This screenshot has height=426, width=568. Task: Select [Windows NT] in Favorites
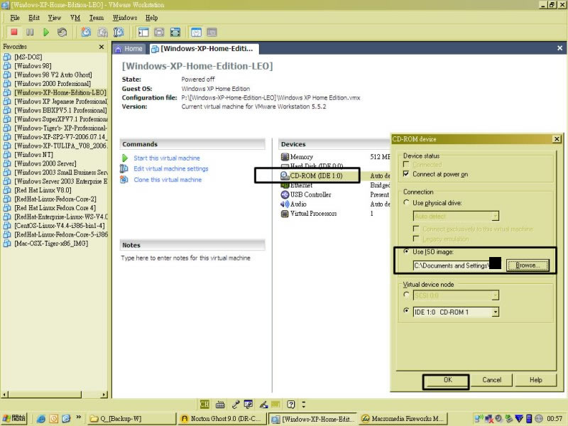[33, 154]
